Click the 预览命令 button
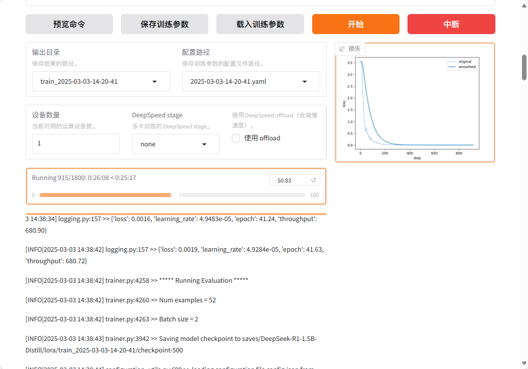The width and height of the screenshot is (528, 369). point(69,24)
